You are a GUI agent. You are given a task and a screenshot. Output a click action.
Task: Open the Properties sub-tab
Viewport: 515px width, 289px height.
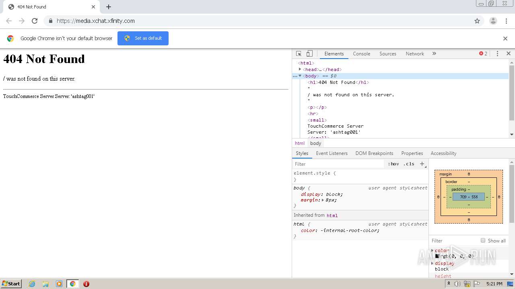[x=412, y=153]
